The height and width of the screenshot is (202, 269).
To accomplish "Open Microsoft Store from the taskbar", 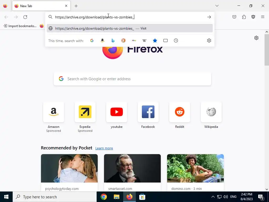I will (142, 197).
